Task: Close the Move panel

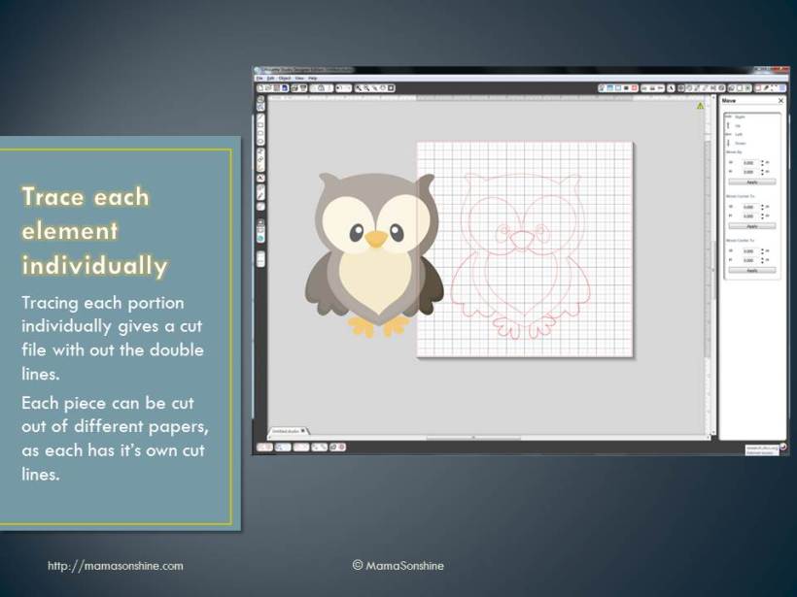Action: [780, 100]
